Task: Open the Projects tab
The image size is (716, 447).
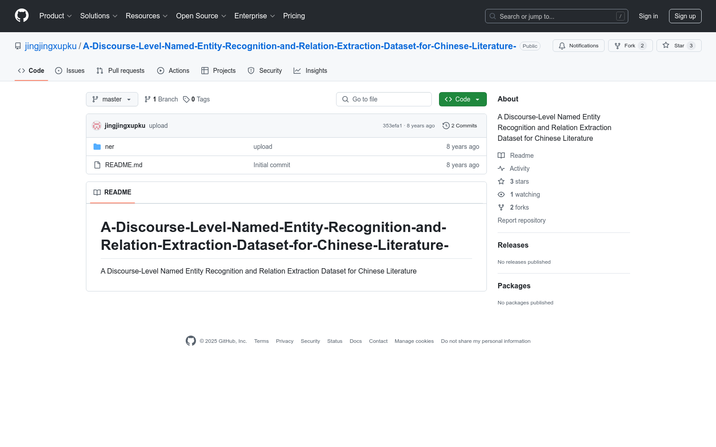Action: [218, 71]
